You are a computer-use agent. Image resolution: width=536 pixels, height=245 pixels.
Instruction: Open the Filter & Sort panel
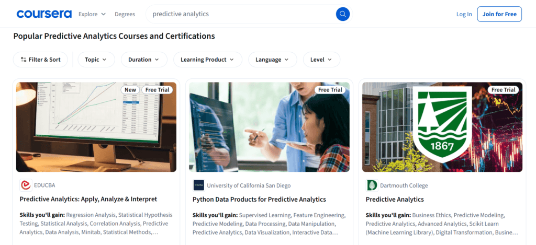tap(40, 60)
